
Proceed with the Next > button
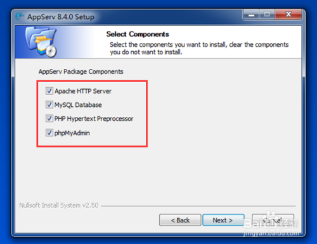click(x=223, y=220)
